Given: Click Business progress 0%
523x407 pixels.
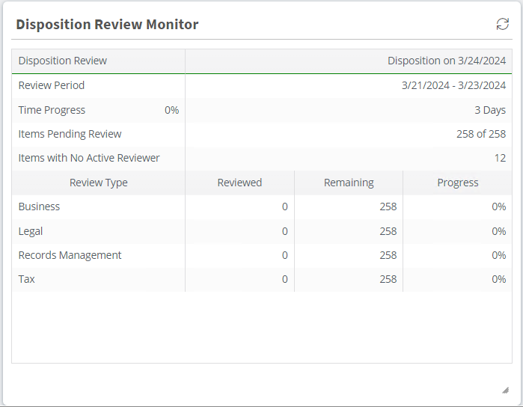Looking at the screenshot, I should (x=498, y=206).
